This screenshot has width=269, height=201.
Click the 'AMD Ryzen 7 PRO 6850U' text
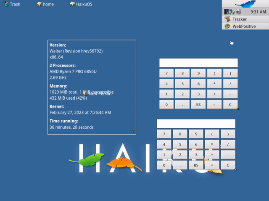pos(73,71)
